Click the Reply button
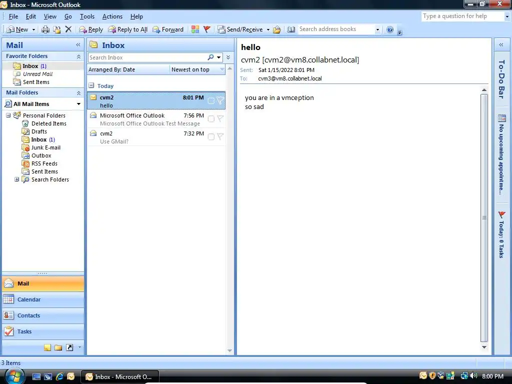The width and height of the screenshot is (512, 384). [x=91, y=29]
